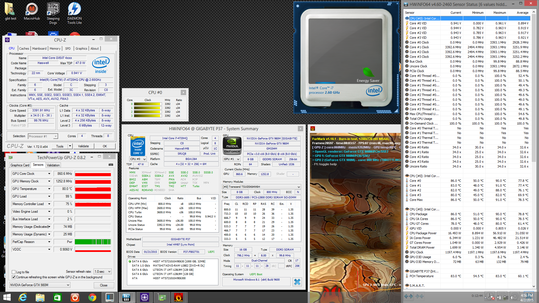Image resolution: width=539 pixels, height=303 pixels.
Task: Open the Sensor refresh rate dropdown
Action: click(x=103, y=271)
